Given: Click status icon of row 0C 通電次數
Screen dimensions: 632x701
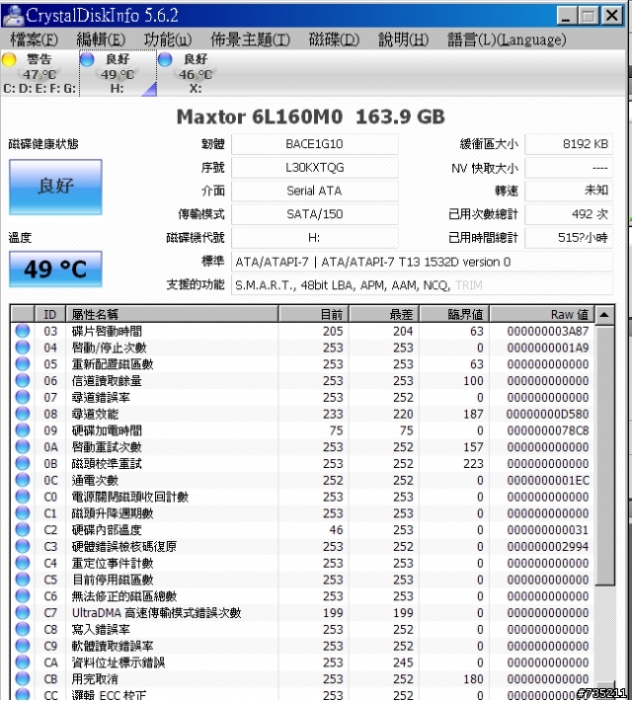Looking at the screenshot, I should click(23, 480).
